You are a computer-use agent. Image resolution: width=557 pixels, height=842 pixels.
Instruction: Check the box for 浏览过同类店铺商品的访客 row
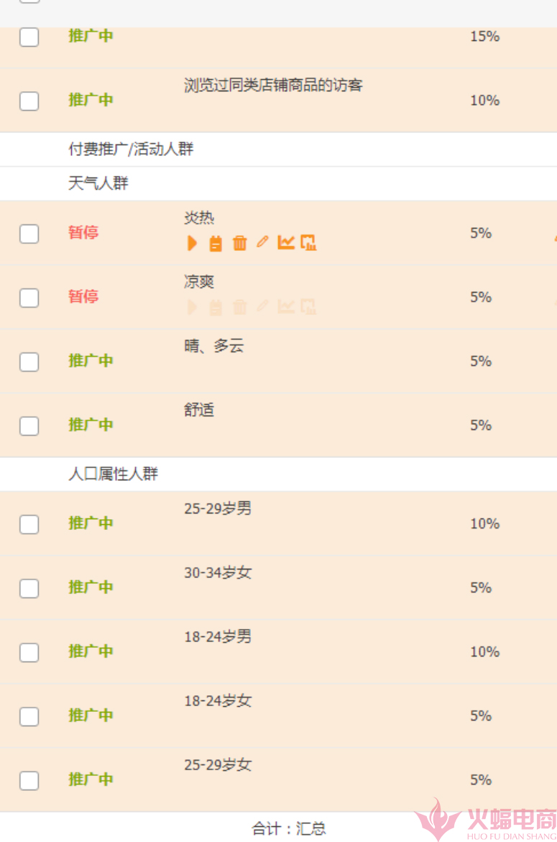pyautogui.click(x=29, y=101)
